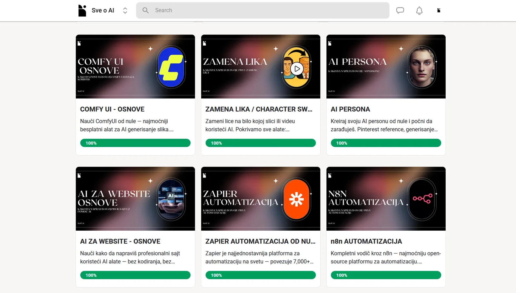Viewport: 516px width, 293px height.
Task: Open the chat messages icon
Action: tap(400, 10)
